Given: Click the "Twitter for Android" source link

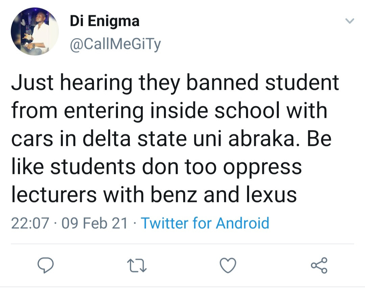Looking at the screenshot, I should (205, 223).
